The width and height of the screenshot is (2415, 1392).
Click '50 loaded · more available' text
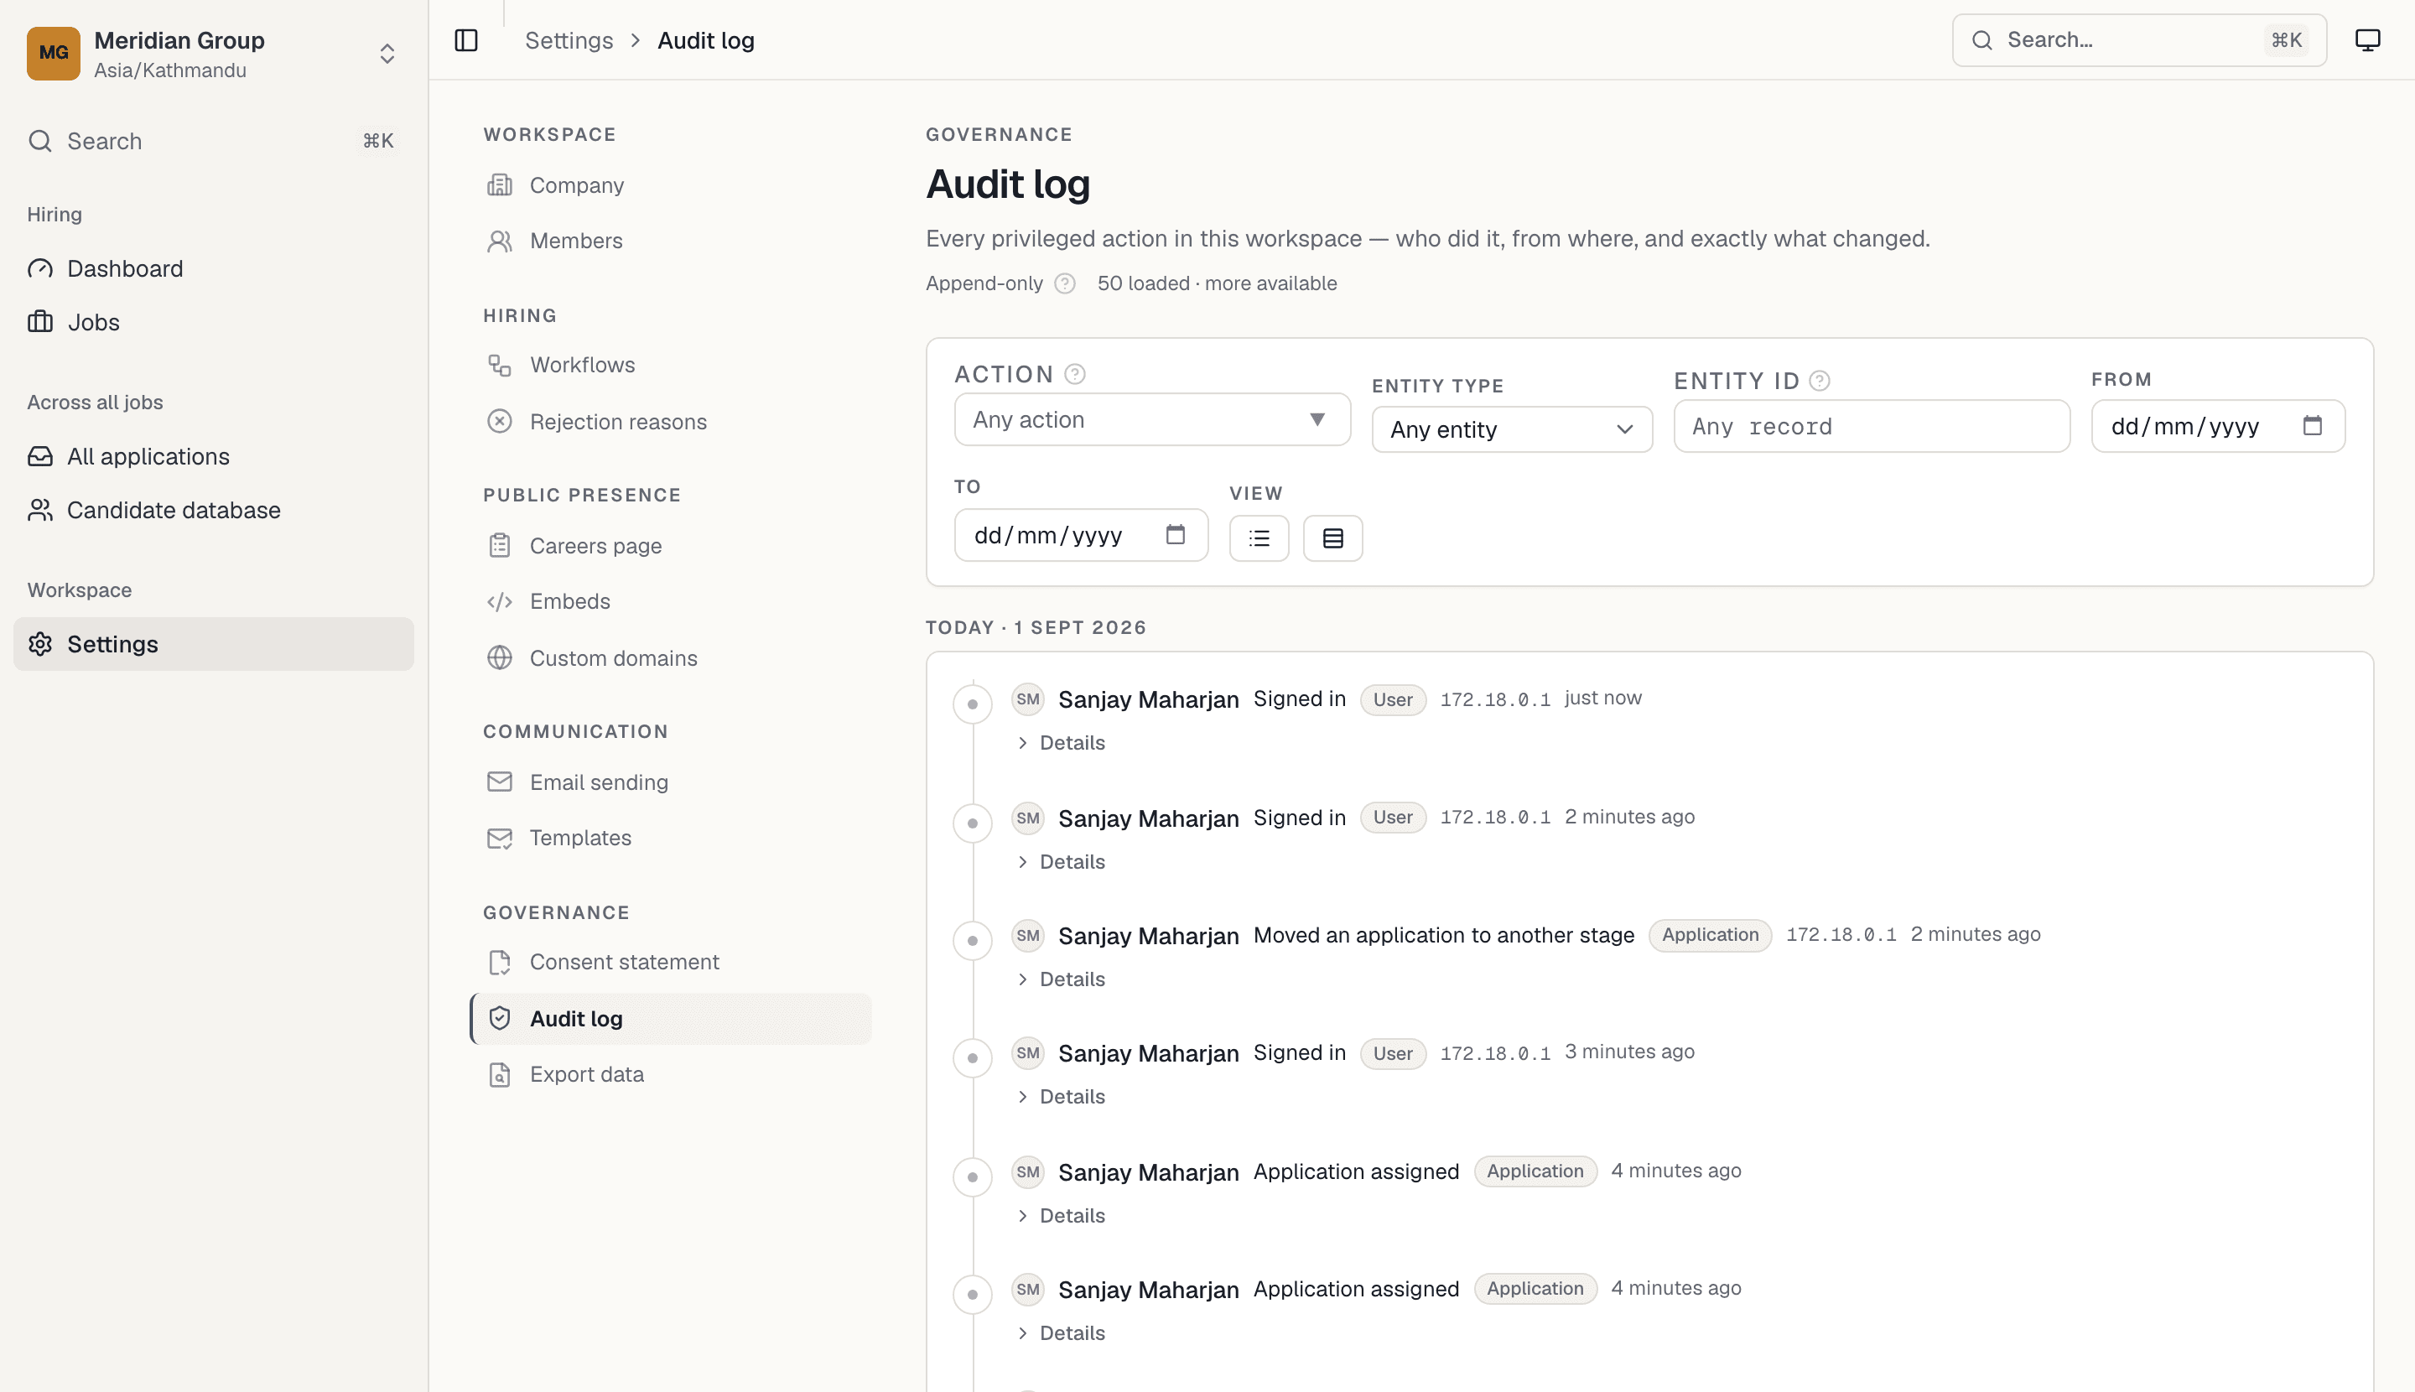pyautogui.click(x=1216, y=284)
